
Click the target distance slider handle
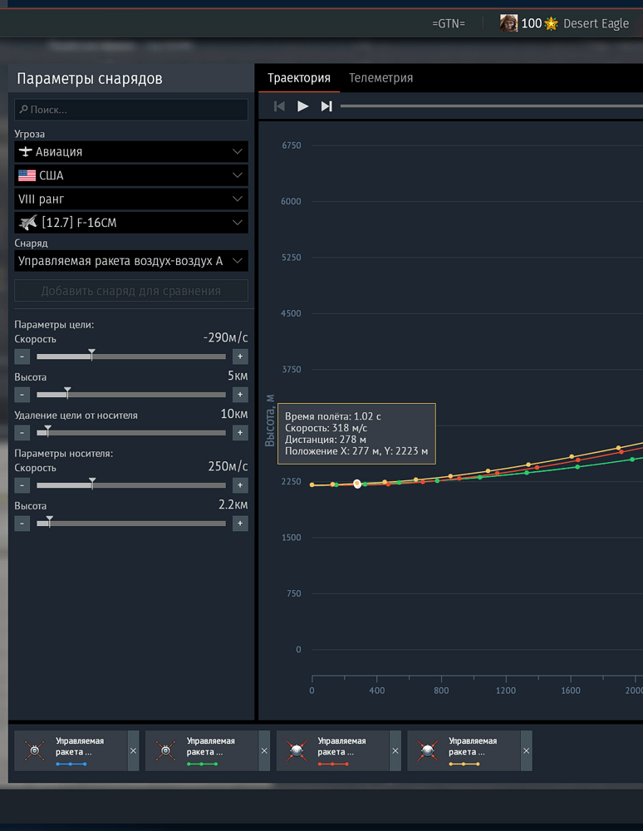pyautogui.click(x=47, y=430)
